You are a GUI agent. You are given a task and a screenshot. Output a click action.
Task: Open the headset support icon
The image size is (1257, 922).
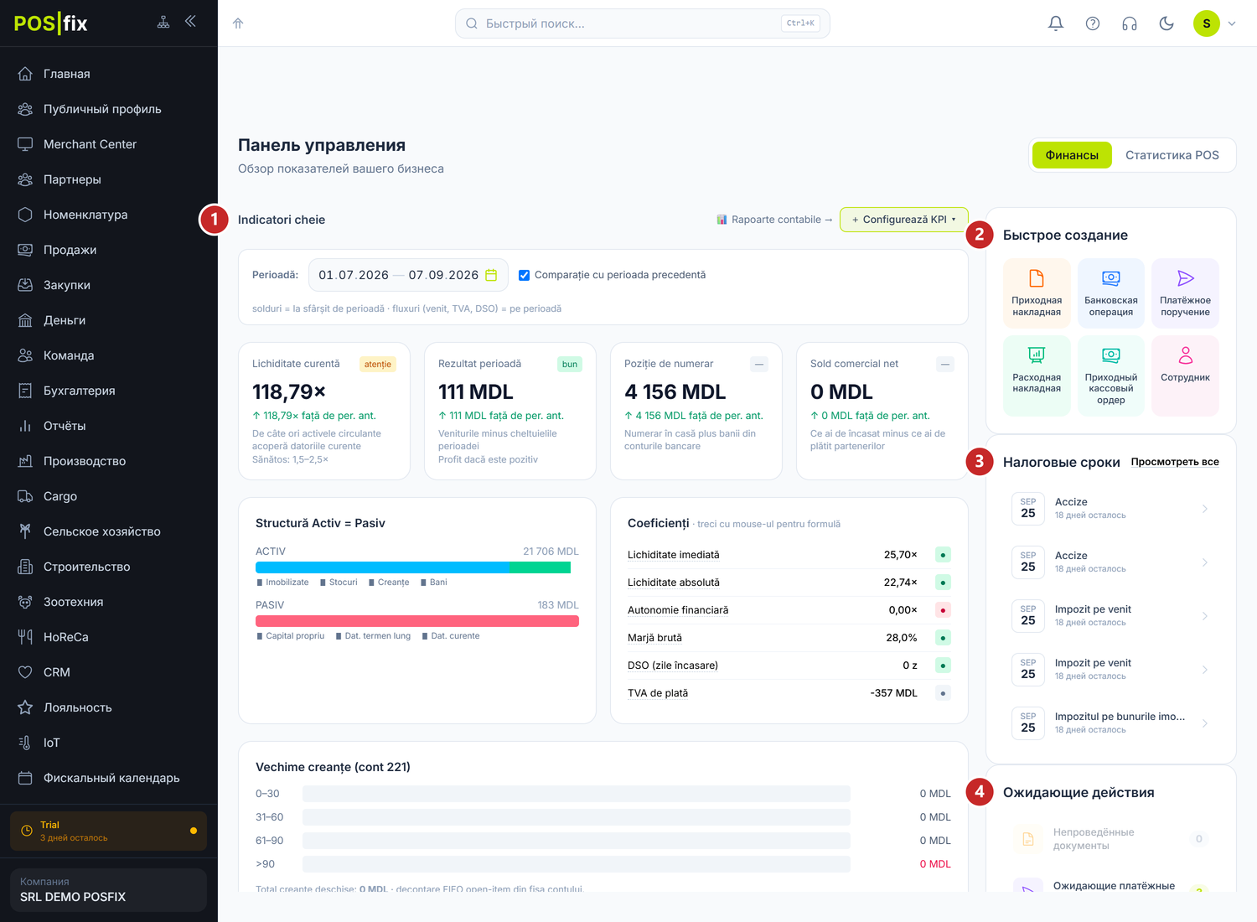tap(1130, 23)
